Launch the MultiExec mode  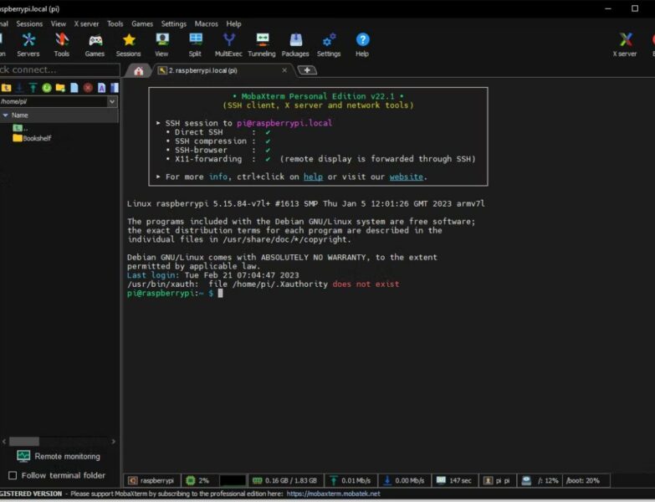pyautogui.click(x=228, y=44)
